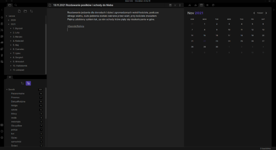Open settings via the gear icon
The height and width of the screenshot is (150, 276).
pyautogui.click(x=2, y=137)
